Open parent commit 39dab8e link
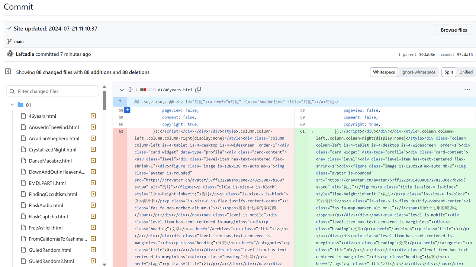This screenshot has height=267, width=476. [x=427, y=55]
